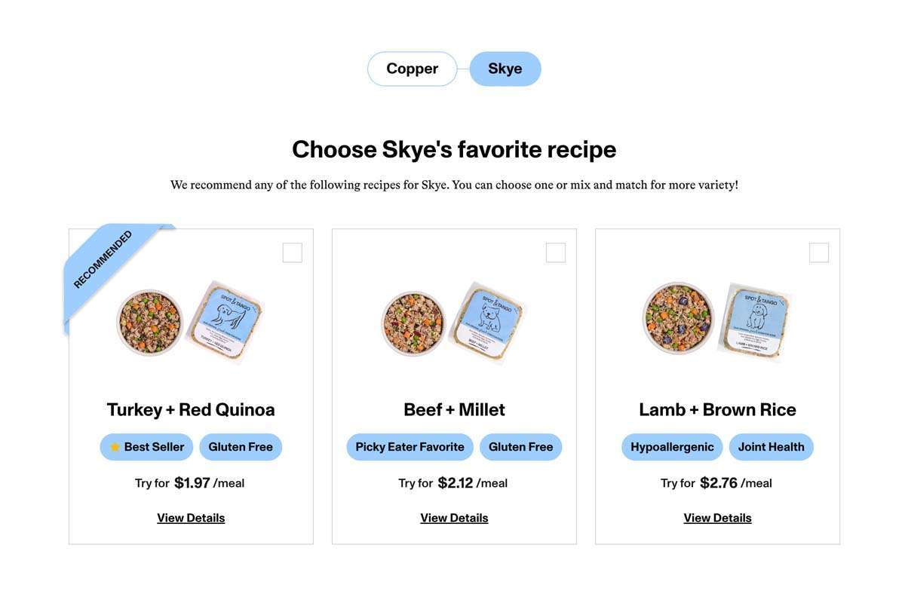Image resolution: width=905 pixels, height=603 pixels.
Task: Click the Best Seller star badge
Action: tap(146, 447)
